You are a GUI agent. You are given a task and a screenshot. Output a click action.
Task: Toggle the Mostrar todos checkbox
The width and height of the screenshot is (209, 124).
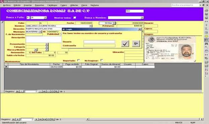tap(74, 17)
